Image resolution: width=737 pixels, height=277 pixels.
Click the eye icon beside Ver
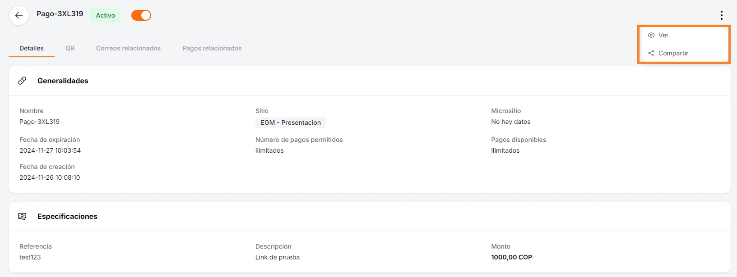pyautogui.click(x=651, y=35)
